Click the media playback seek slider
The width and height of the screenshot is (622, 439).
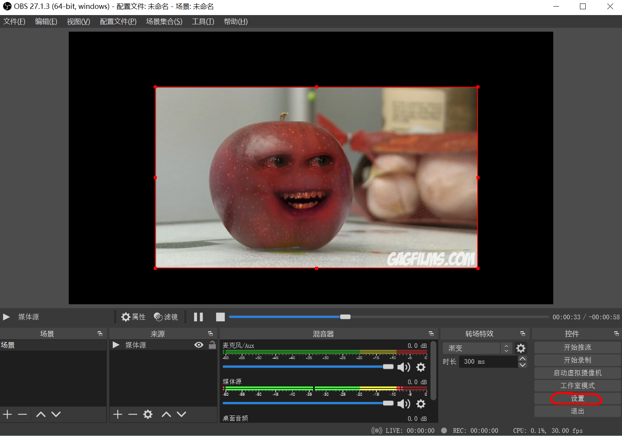coord(389,317)
